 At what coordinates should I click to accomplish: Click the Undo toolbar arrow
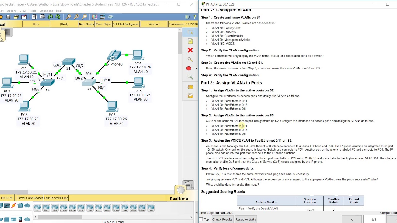pyautogui.click(x=50, y=17)
